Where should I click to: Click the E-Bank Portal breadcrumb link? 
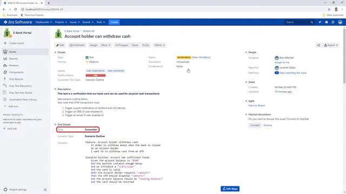[72, 31]
